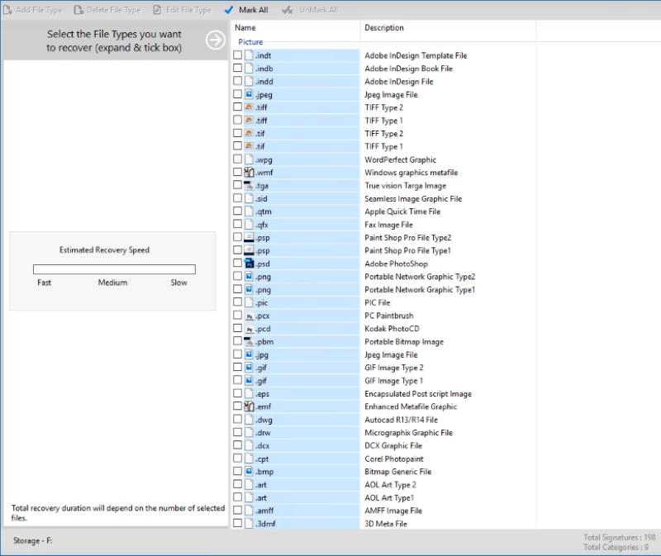Collapse the Picture category group
Screen dimensions: 661x556
point(250,42)
